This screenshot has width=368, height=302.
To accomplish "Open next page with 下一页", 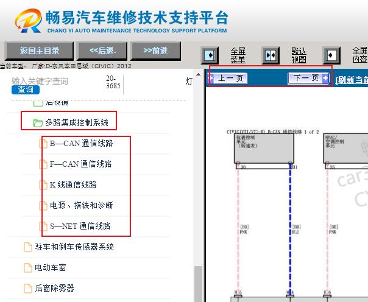I will [308, 78].
